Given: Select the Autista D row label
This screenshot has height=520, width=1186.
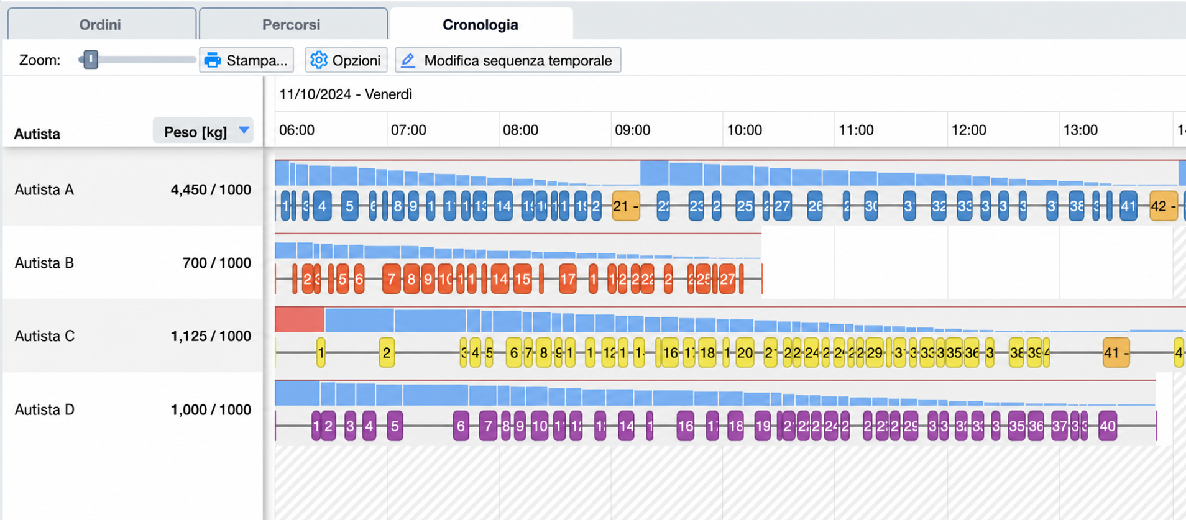Looking at the screenshot, I should (x=44, y=409).
